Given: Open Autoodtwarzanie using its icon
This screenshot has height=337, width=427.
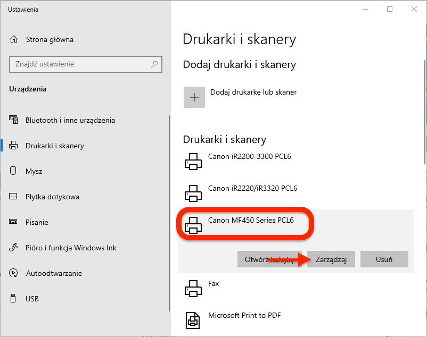Looking at the screenshot, I should coord(14,273).
